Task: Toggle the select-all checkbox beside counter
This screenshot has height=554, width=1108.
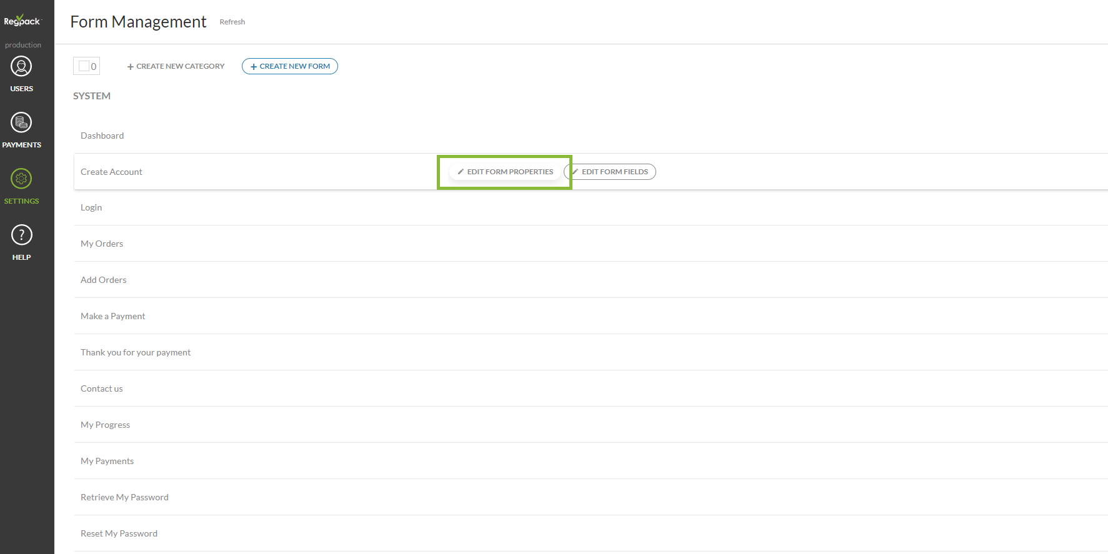Action: (84, 66)
